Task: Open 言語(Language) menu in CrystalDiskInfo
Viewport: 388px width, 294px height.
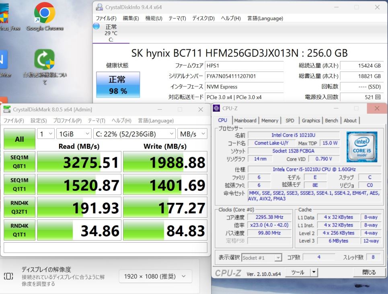Action: (x=265, y=18)
